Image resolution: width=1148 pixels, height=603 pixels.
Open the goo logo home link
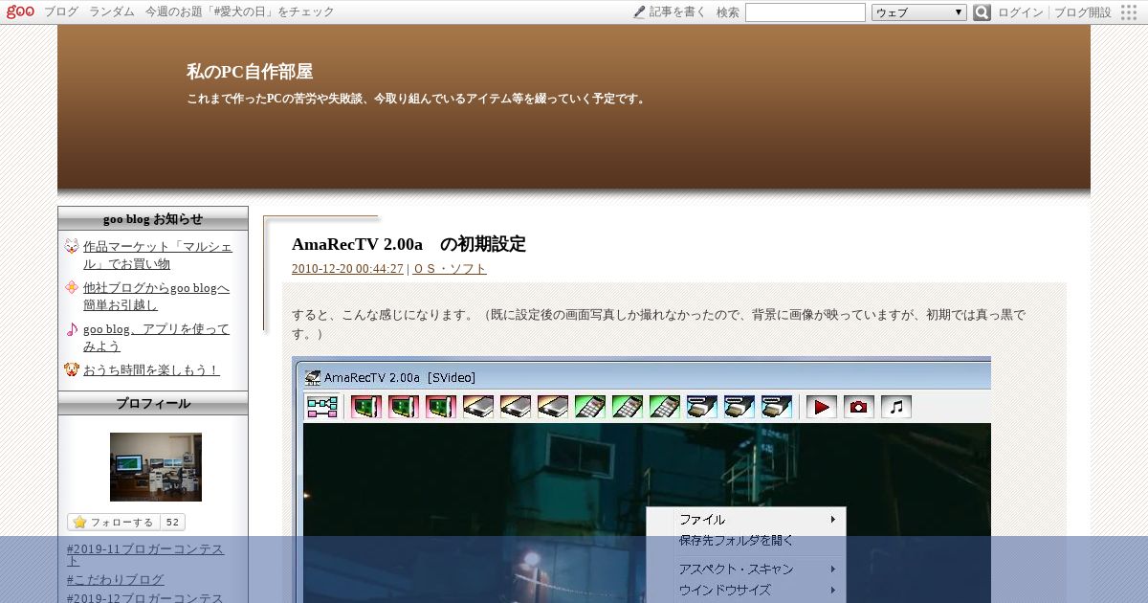pyautogui.click(x=20, y=12)
